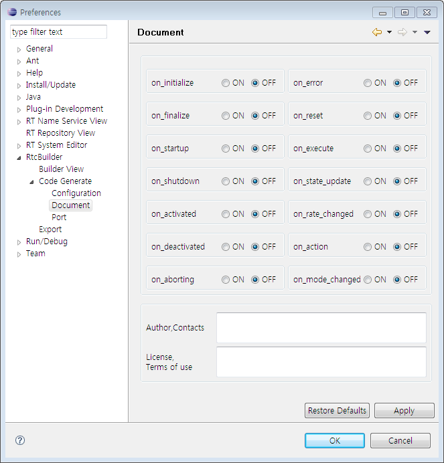The height and width of the screenshot is (463, 444).
Task: Open the help question mark icon
Action: click(x=20, y=440)
